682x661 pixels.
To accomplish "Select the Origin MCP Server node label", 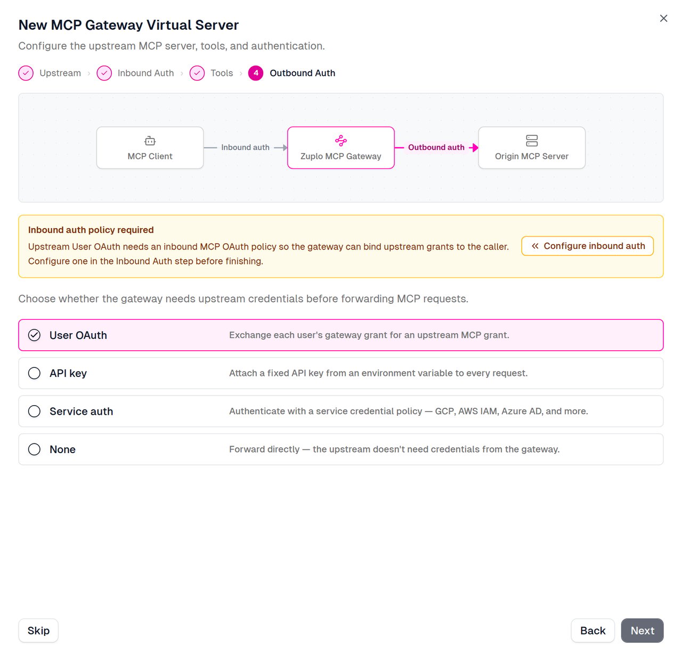I will coord(532,156).
